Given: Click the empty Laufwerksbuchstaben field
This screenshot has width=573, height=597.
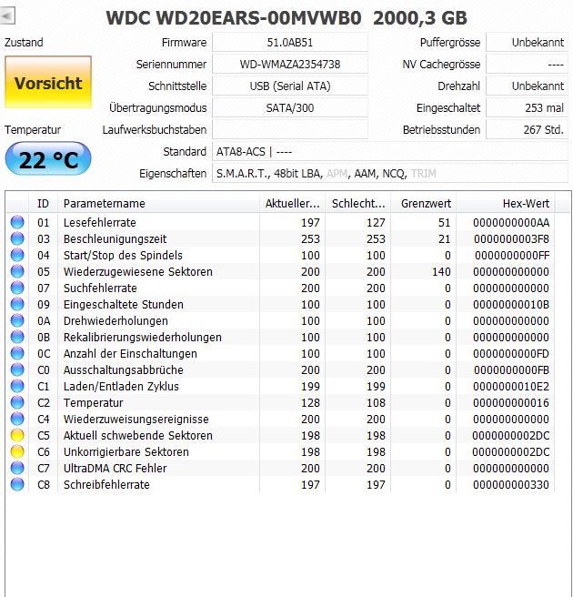Looking at the screenshot, I should pos(290,129).
